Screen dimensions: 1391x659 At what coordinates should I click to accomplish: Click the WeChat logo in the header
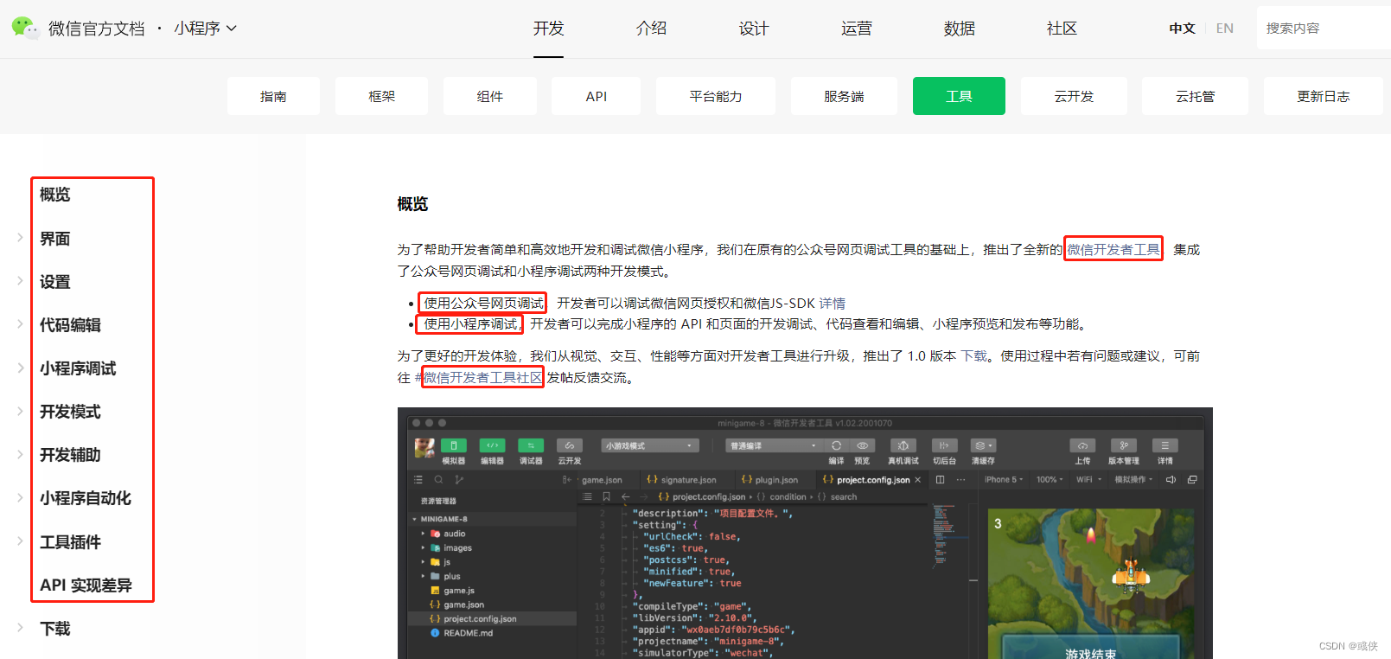tap(25, 28)
